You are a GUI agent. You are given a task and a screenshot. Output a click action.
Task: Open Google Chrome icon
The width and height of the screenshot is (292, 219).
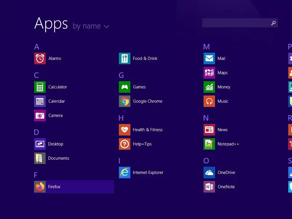pos(125,101)
